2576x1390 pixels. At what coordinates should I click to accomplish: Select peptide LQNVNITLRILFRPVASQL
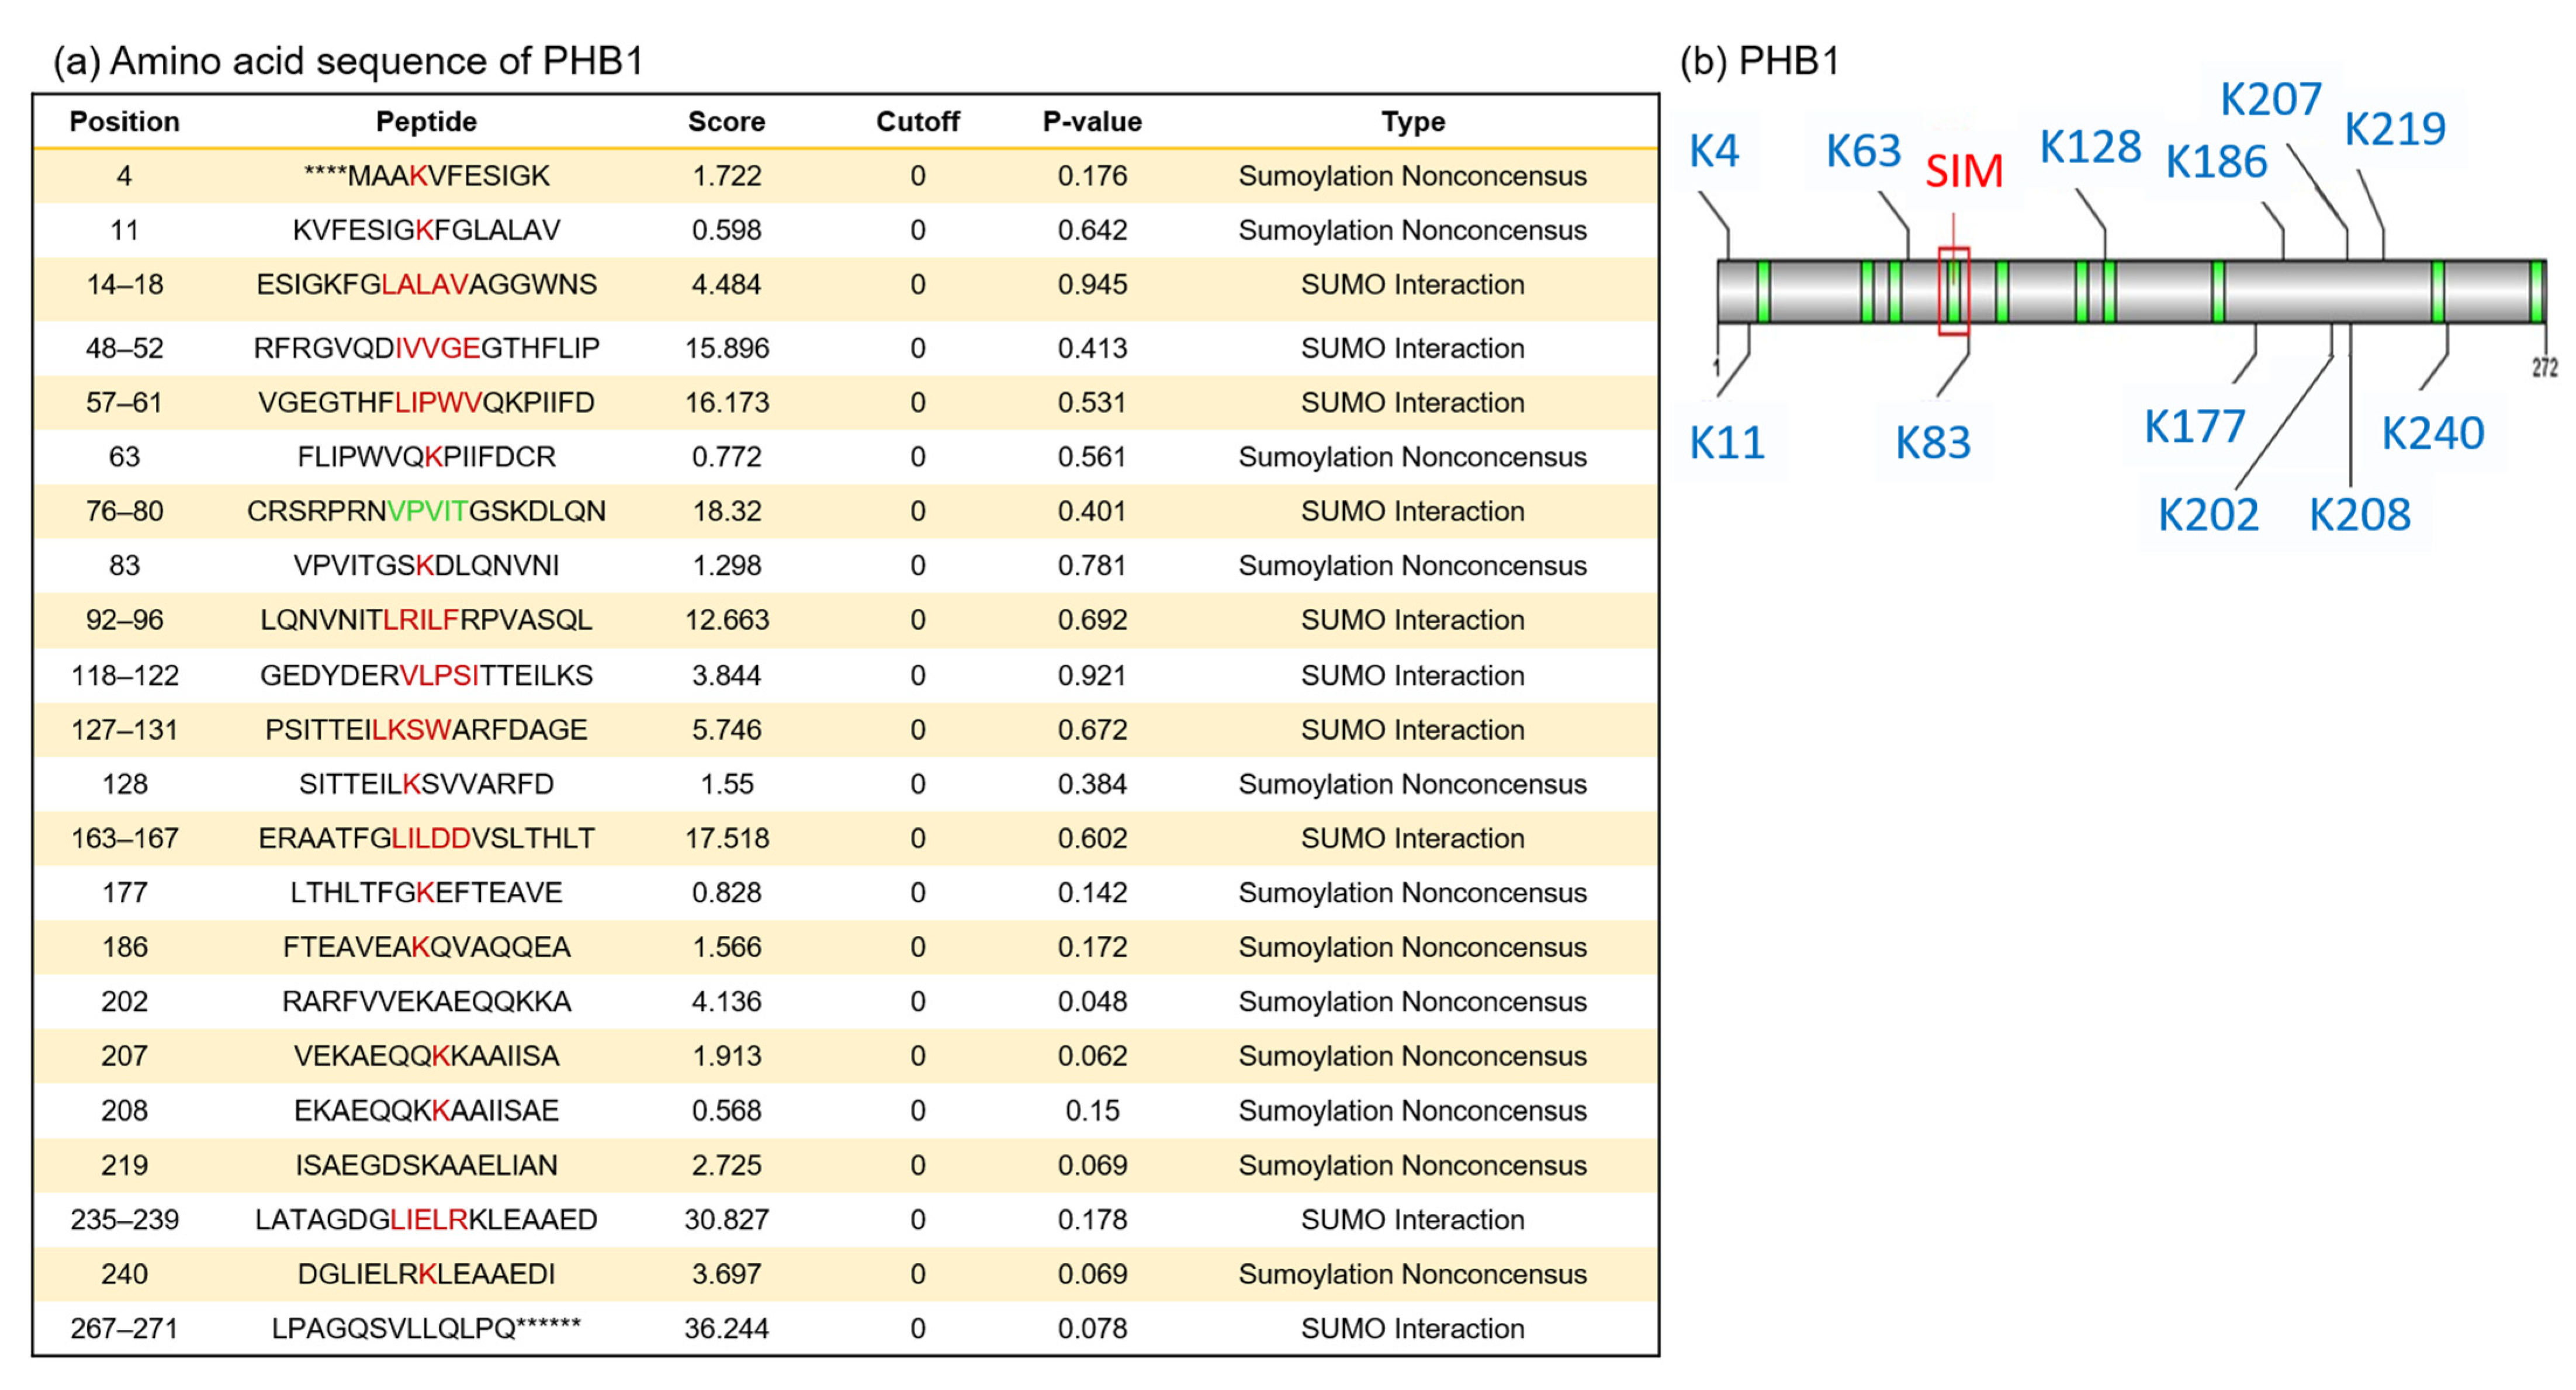pos(426,620)
